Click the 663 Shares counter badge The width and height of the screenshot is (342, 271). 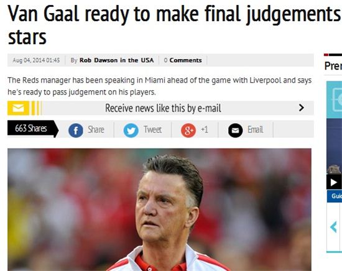click(33, 129)
